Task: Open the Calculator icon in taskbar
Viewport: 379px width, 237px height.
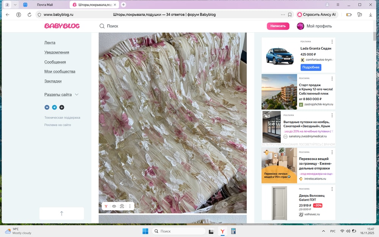Action: click(233, 231)
